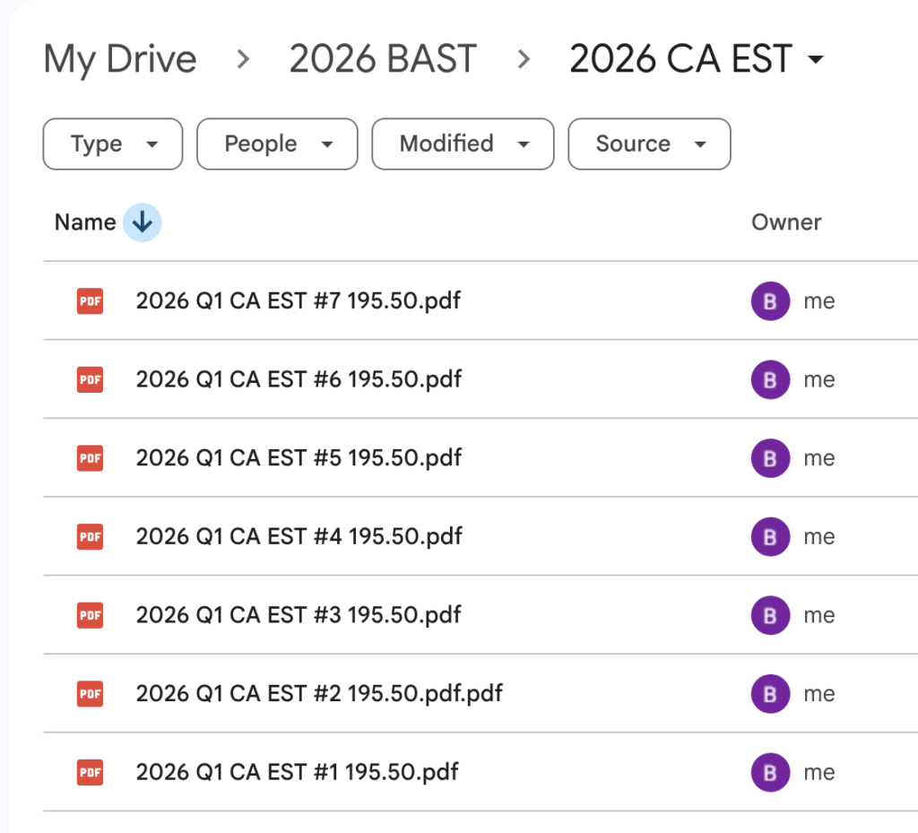The height and width of the screenshot is (833, 918).
Task: Click the Name column header
Action: (85, 222)
